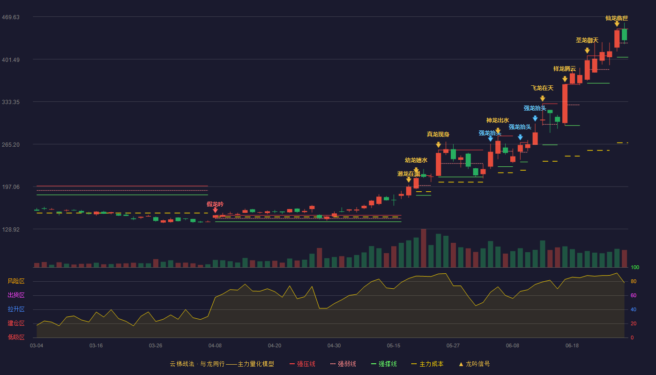Click the green 100 indicator axis value
The width and height of the screenshot is (656, 375).
point(635,268)
